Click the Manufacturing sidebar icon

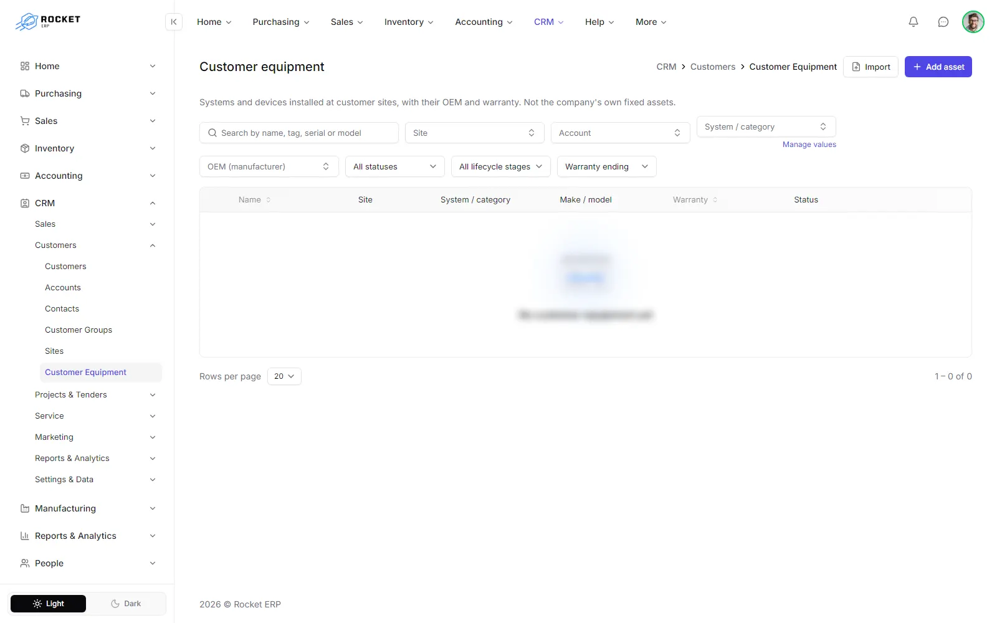click(25, 508)
